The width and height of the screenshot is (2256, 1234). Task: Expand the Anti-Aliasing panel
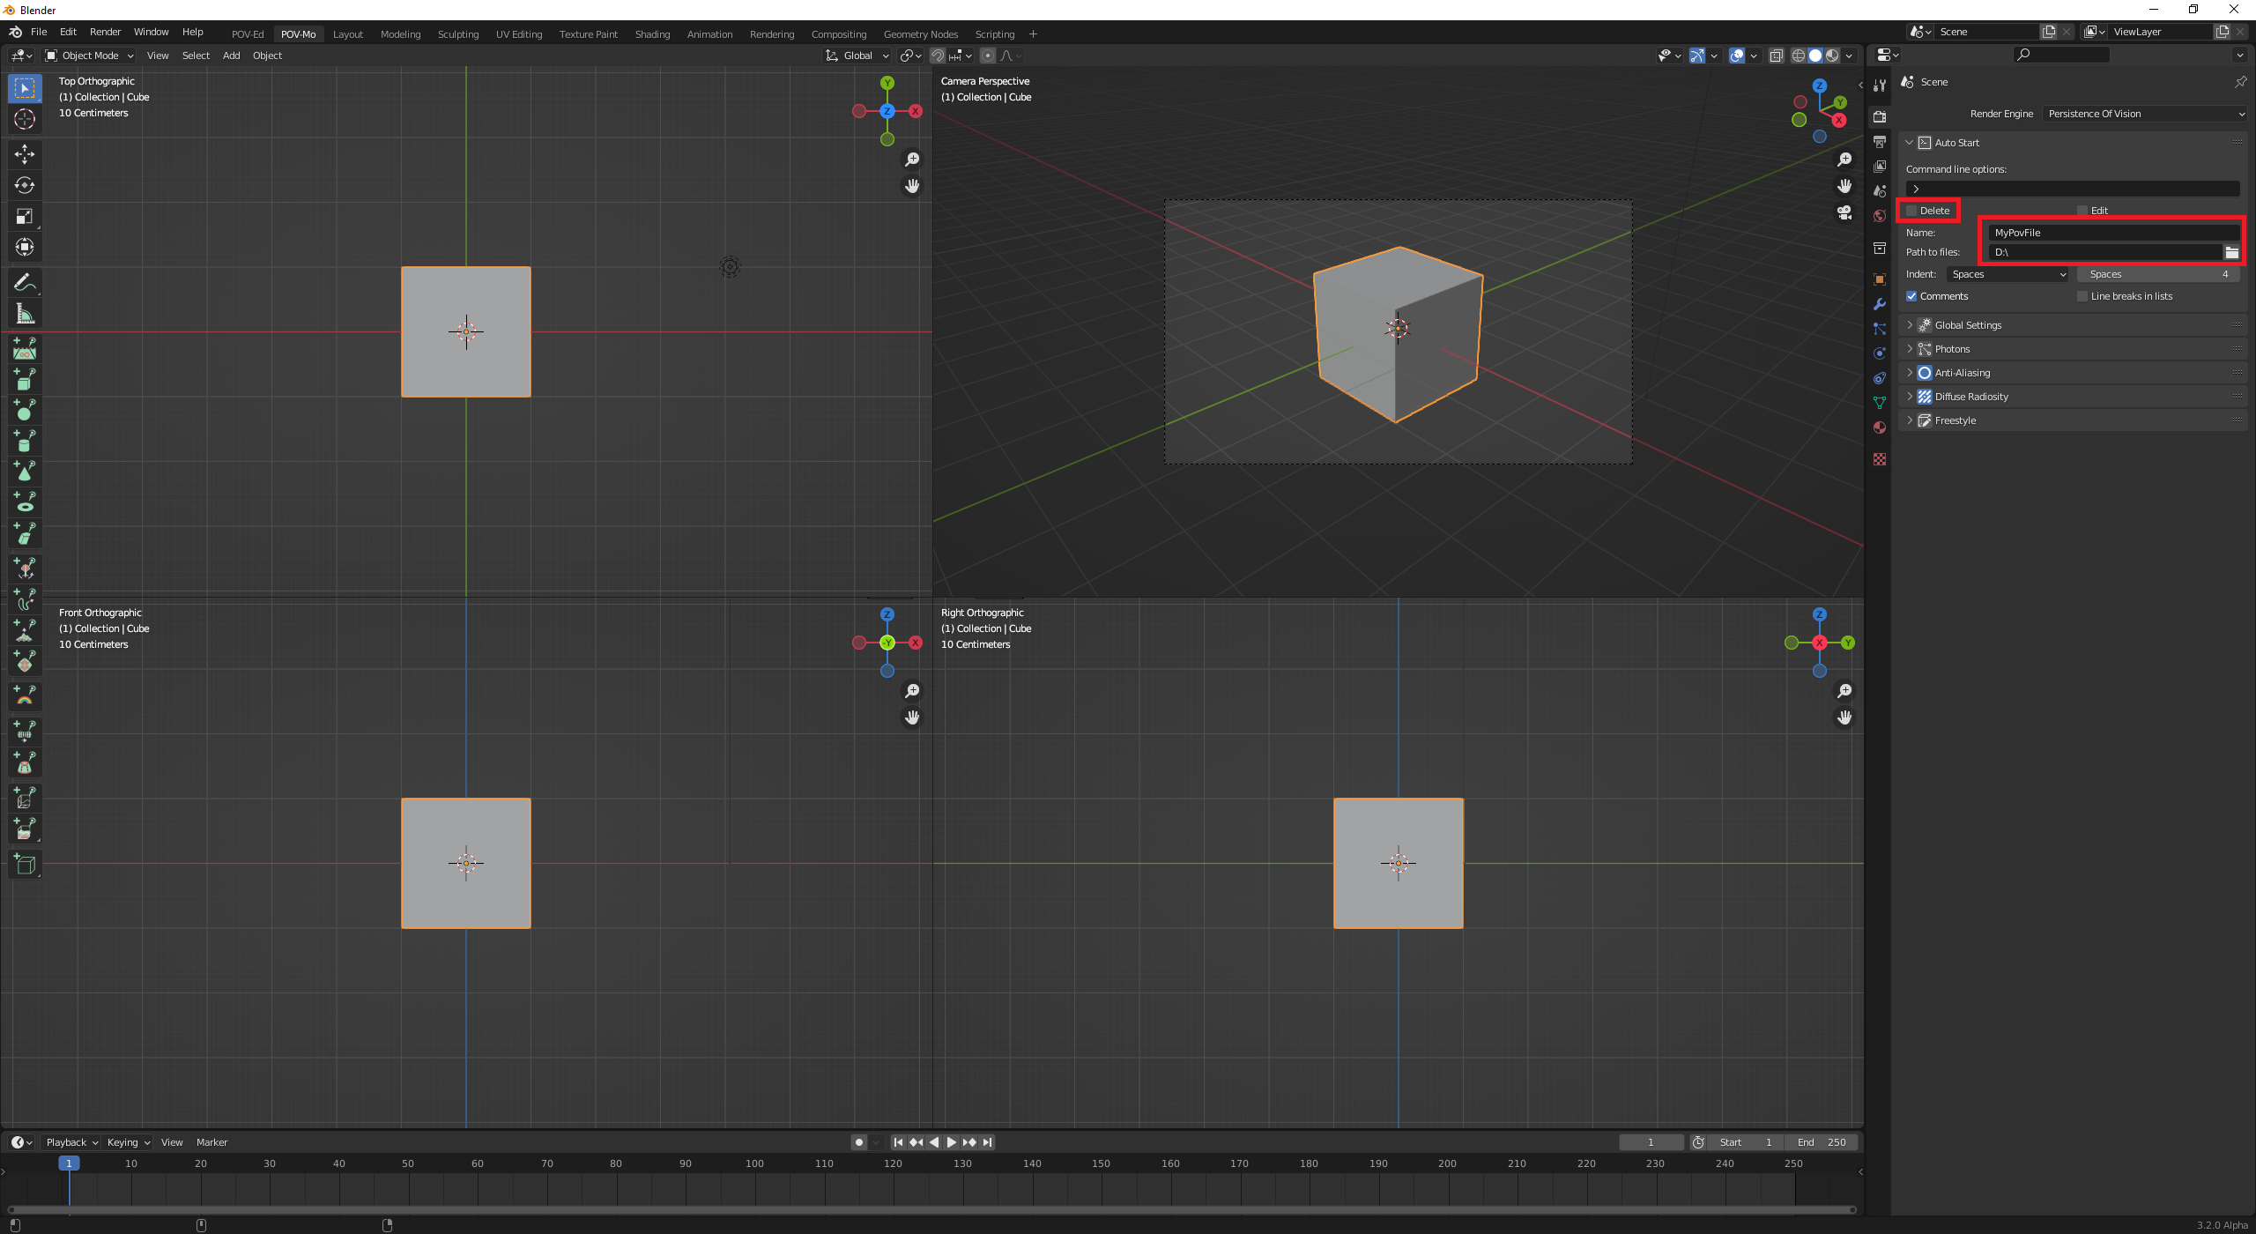click(1962, 373)
